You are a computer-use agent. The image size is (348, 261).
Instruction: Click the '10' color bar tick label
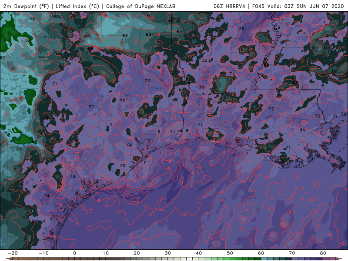coord(106,253)
